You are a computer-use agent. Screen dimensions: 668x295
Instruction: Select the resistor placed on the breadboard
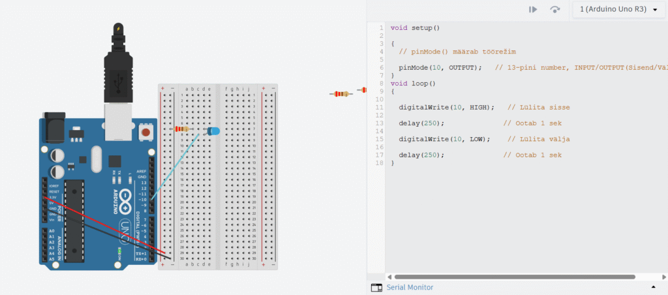tap(183, 129)
